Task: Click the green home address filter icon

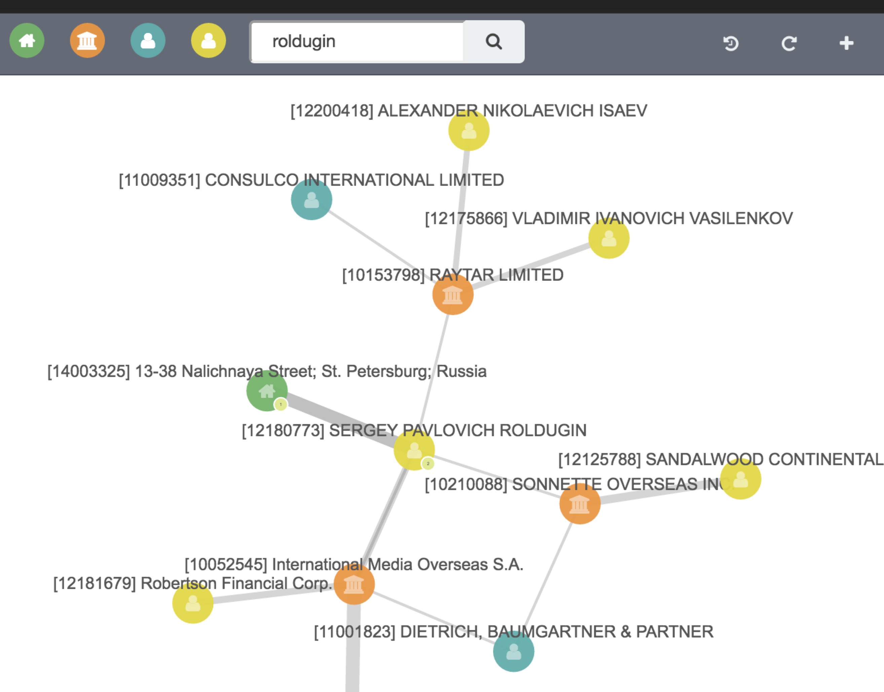Action: [27, 40]
